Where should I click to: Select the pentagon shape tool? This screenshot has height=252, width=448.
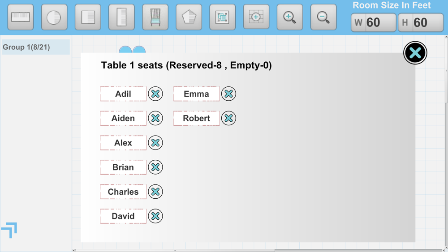point(189,17)
